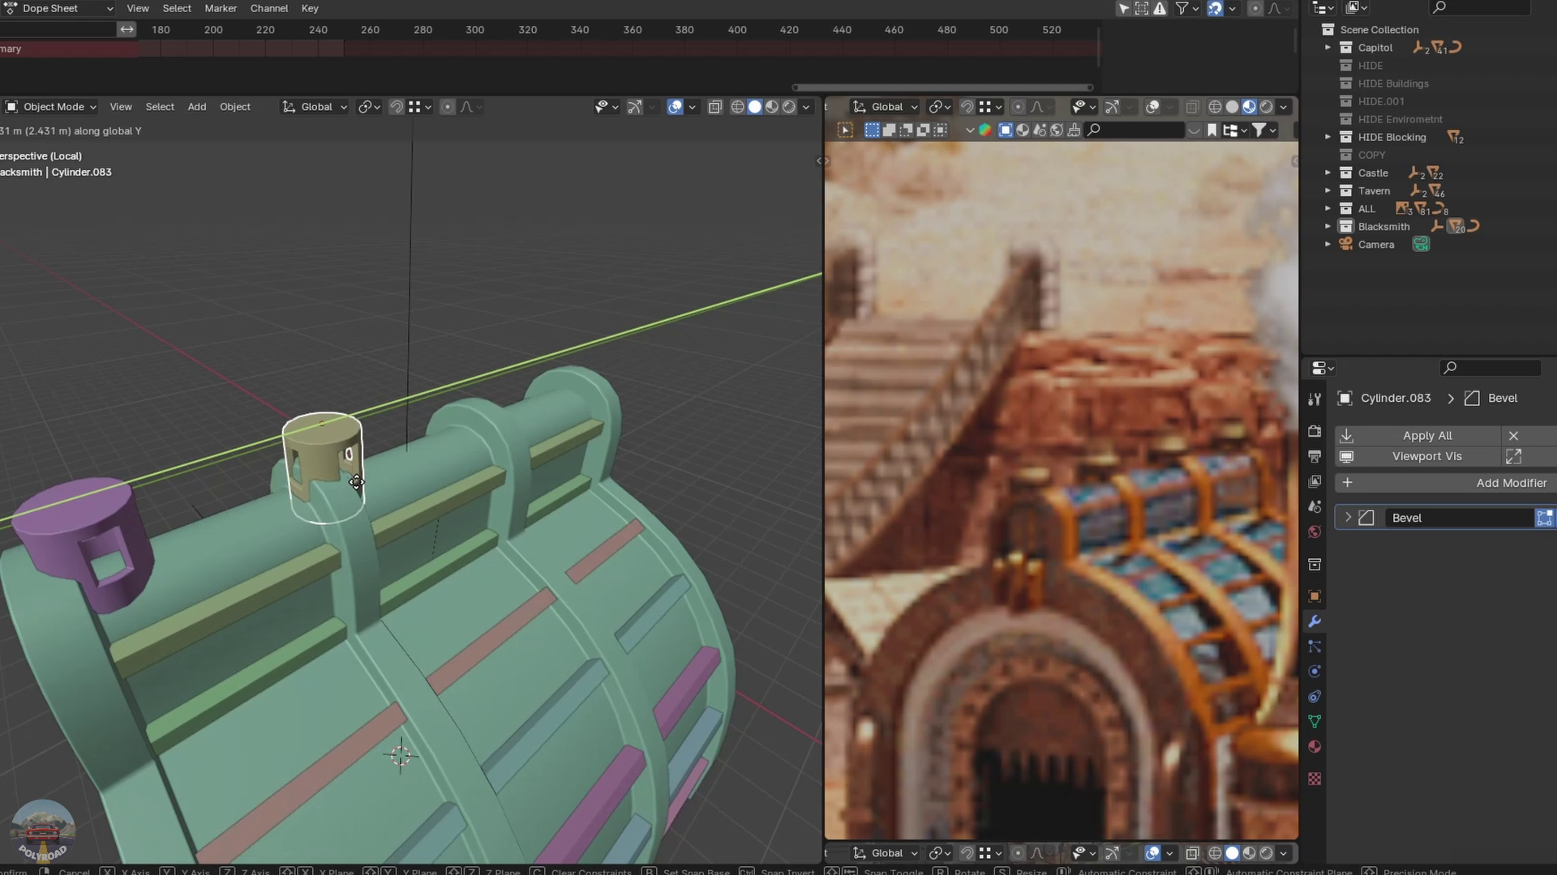Click the Bevel modifier name field
The height and width of the screenshot is (875, 1557).
point(1460,518)
